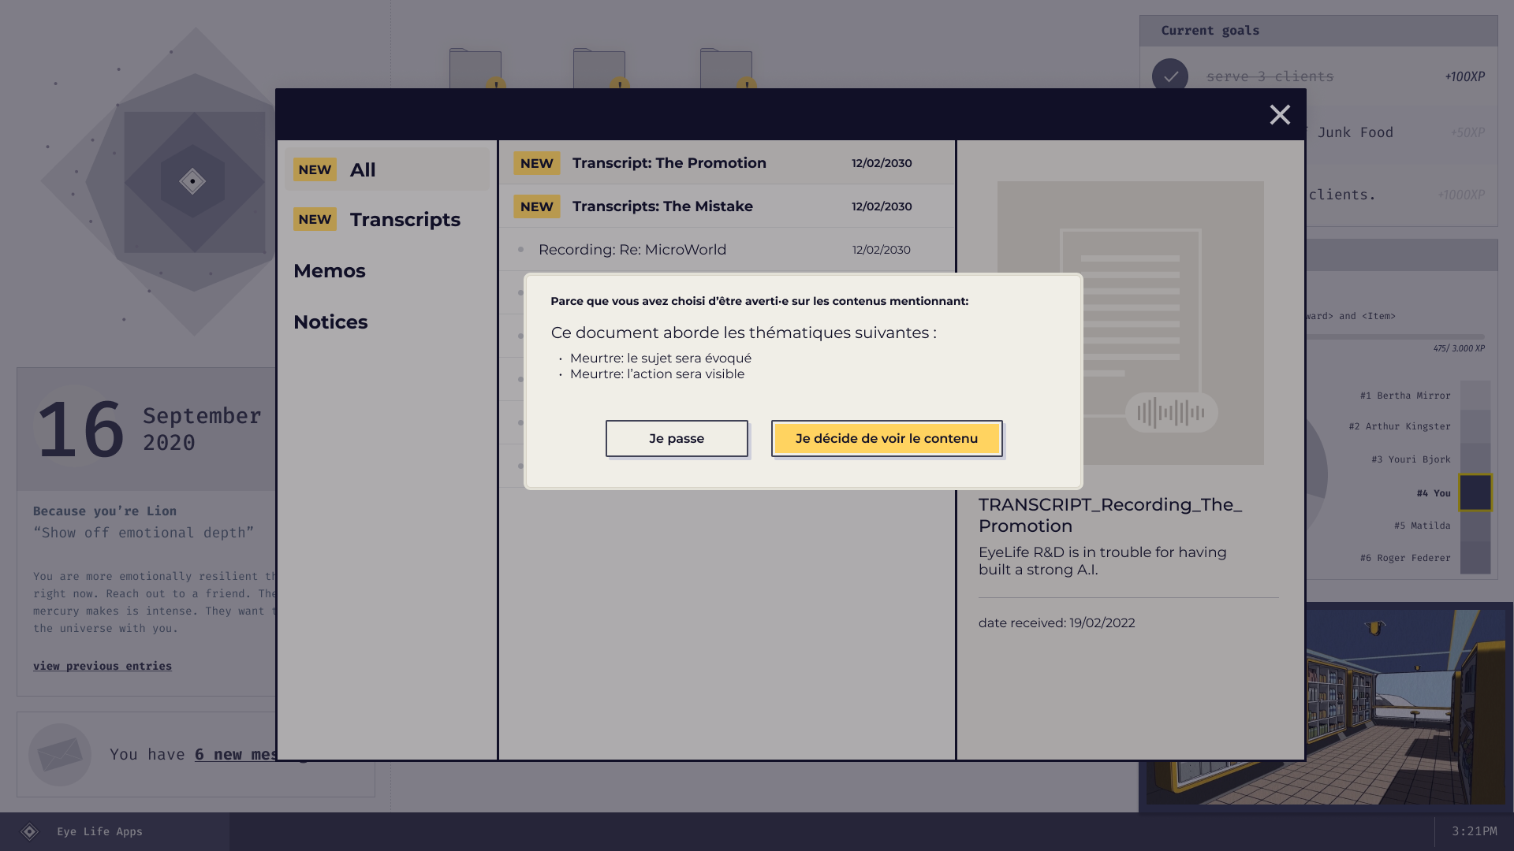Viewport: 1514px width, 851px height.
Task: Open the third folder icon on desktop
Action: click(725, 69)
